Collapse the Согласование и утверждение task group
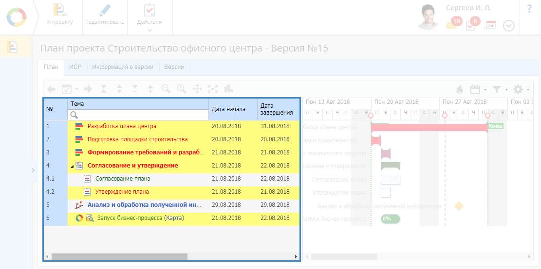Viewport: 541px width, 269px height. [73, 166]
